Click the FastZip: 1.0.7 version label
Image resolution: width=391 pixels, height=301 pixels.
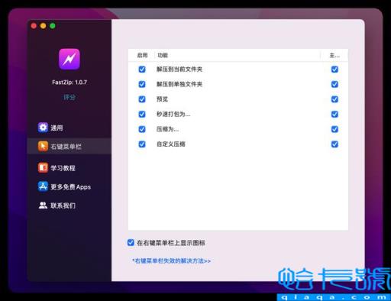69,83
